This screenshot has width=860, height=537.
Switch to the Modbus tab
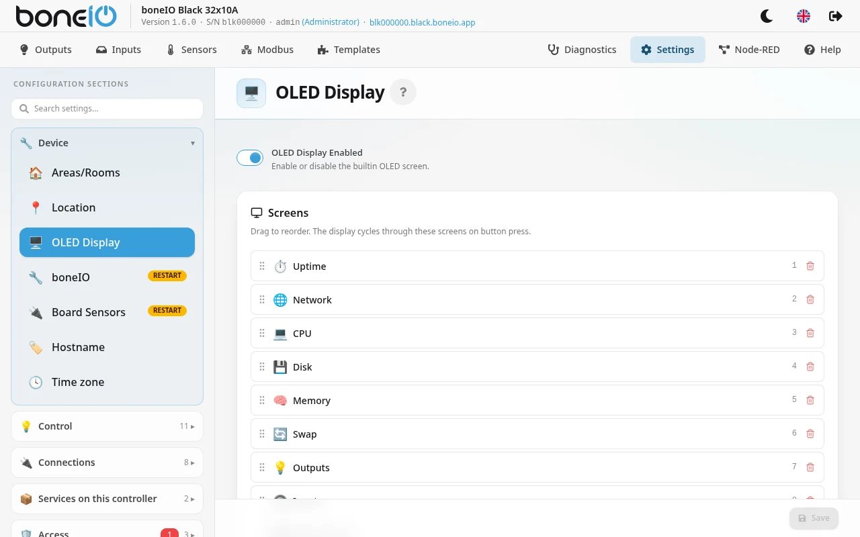[267, 50]
